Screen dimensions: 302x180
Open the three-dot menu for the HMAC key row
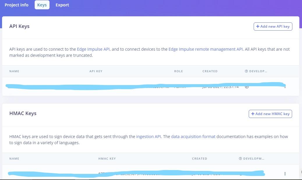[x=285, y=174]
